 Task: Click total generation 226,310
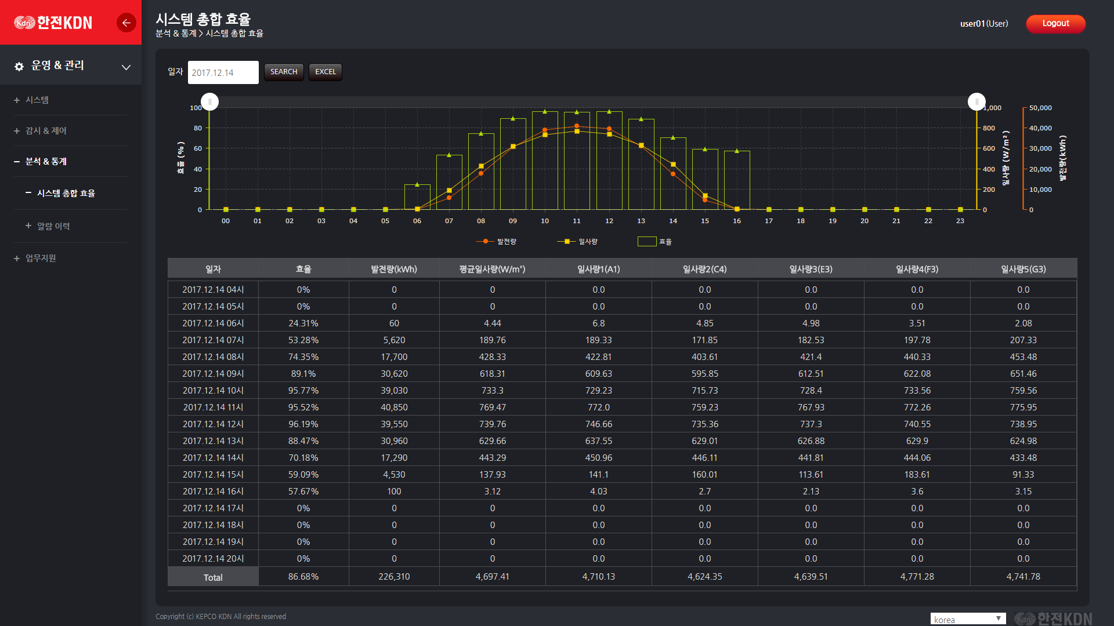pyautogui.click(x=394, y=577)
